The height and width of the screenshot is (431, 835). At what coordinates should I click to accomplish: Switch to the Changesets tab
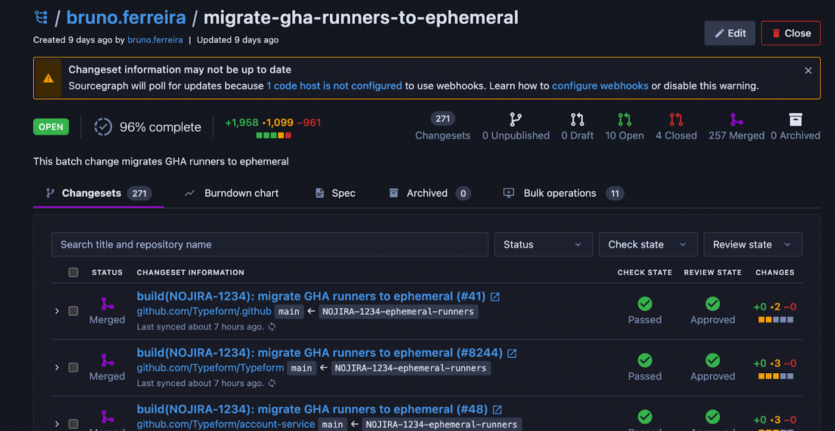[x=98, y=193]
